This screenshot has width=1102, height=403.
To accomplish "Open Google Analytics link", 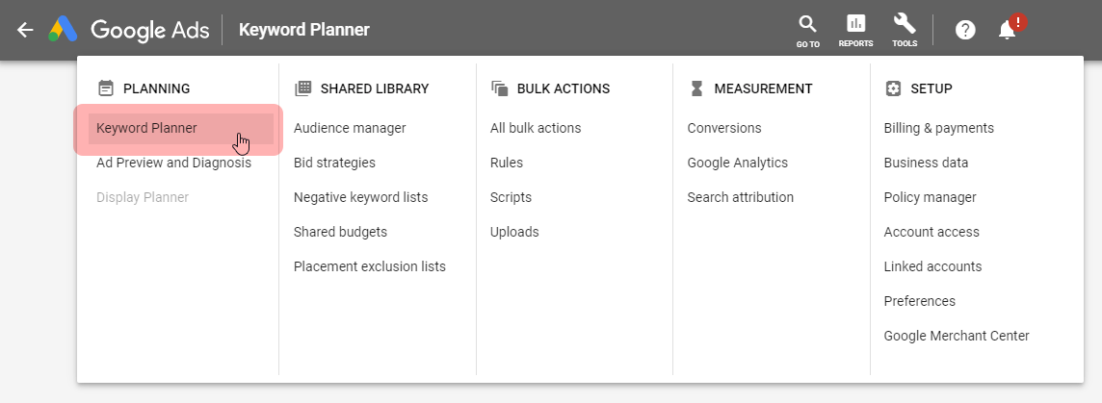I will [738, 163].
